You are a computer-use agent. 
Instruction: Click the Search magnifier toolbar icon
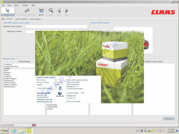51,11
